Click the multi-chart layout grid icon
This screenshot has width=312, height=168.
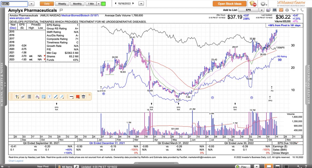tap(275, 10)
